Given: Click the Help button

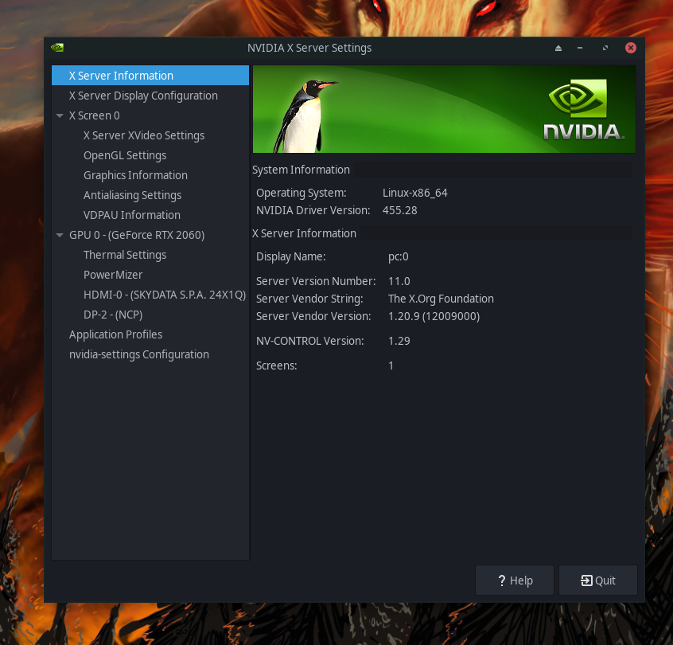Looking at the screenshot, I should 514,580.
